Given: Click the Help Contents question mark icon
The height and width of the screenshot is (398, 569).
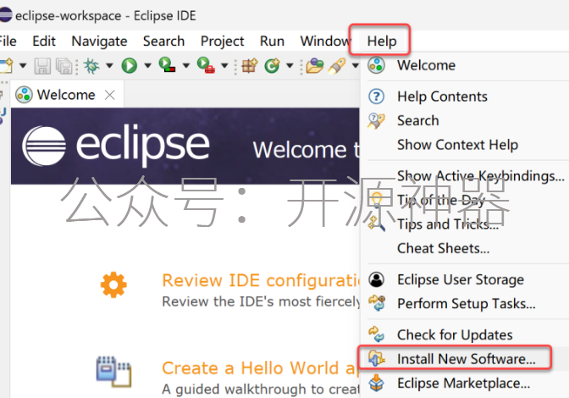Looking at the screenshot, I should coord(376,97).
